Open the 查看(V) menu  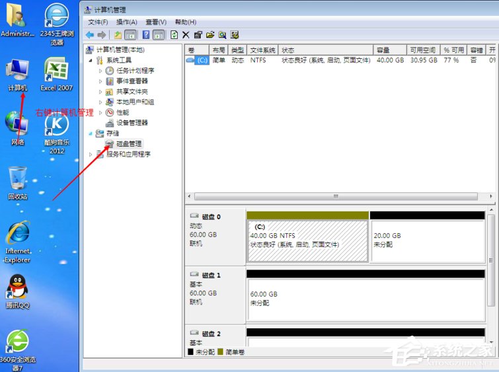point(156,22)
